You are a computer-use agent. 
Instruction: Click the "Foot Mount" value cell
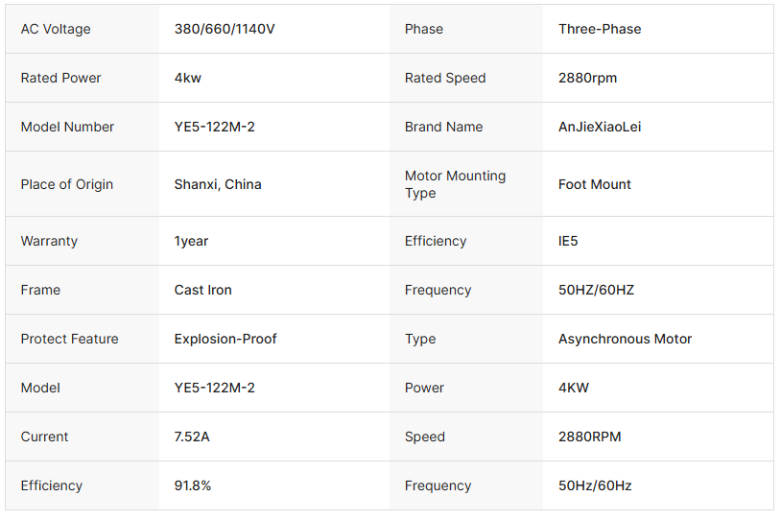[x=595, y=184]
